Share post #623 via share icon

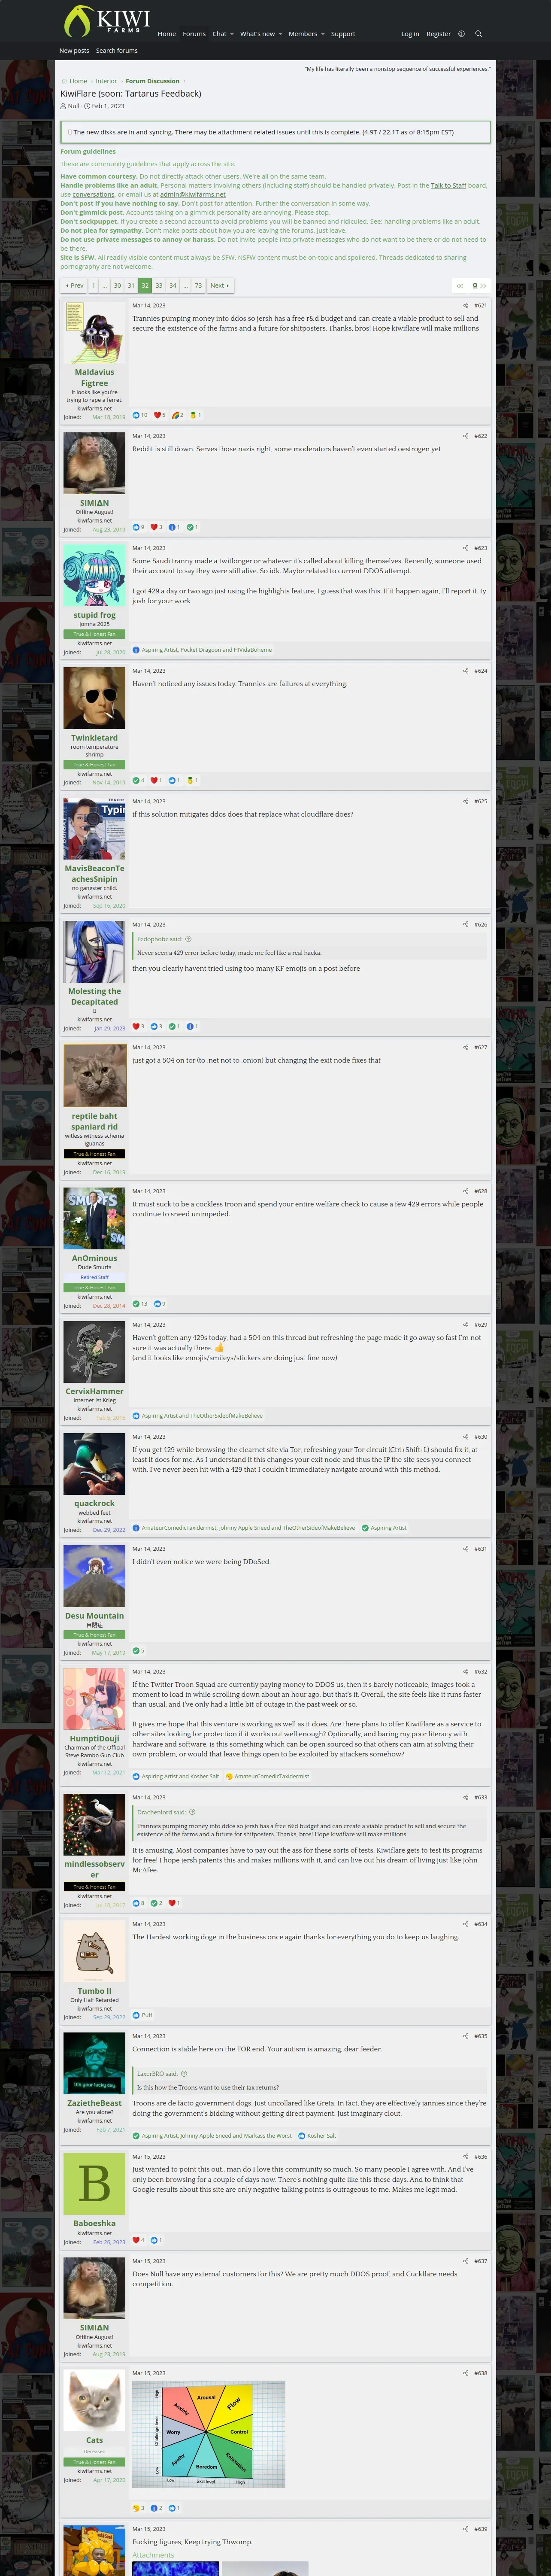465,548
